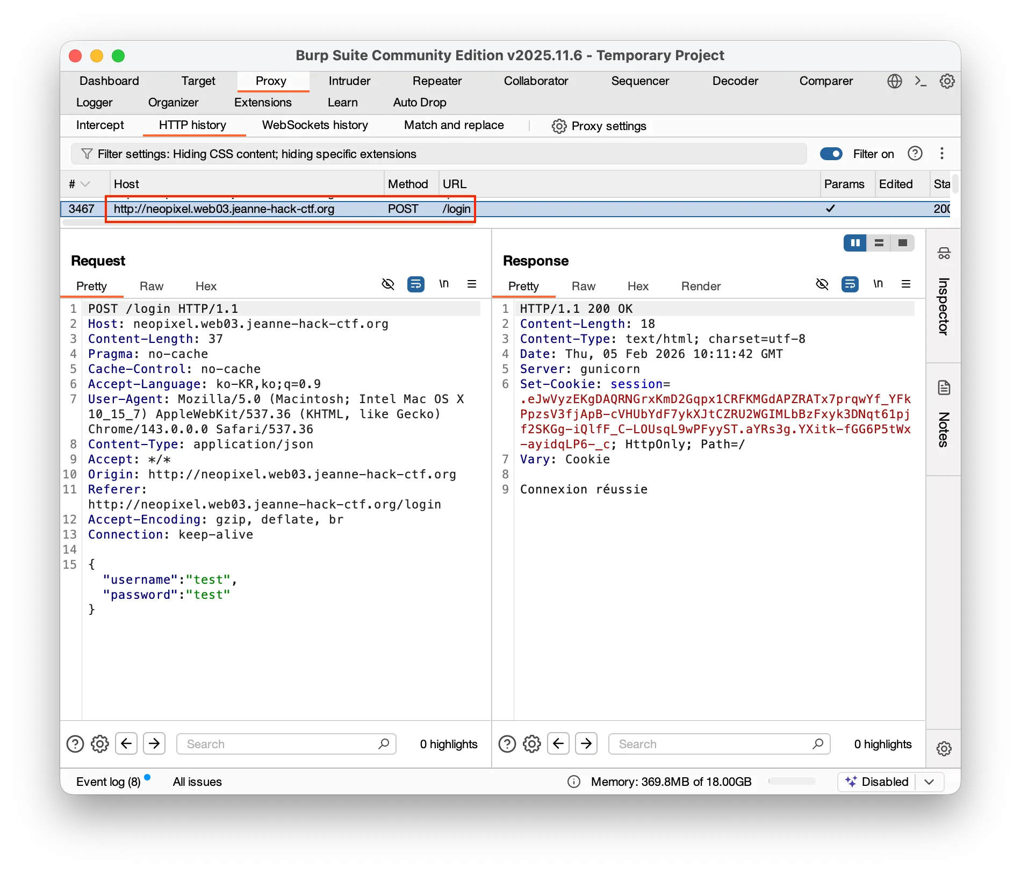Open the Burp settings gear icon
The image size is (1021, 874).
947,81
